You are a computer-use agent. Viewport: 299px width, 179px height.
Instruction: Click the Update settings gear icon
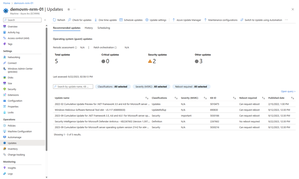(x=147, y=20)
